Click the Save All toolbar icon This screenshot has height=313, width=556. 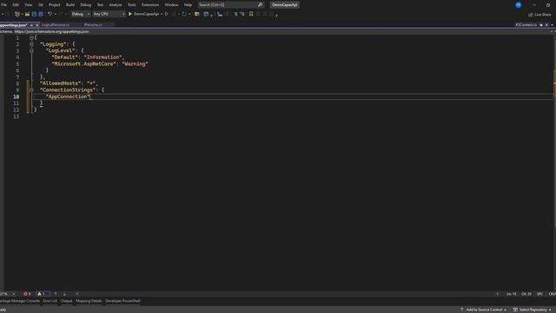point(41,14)
